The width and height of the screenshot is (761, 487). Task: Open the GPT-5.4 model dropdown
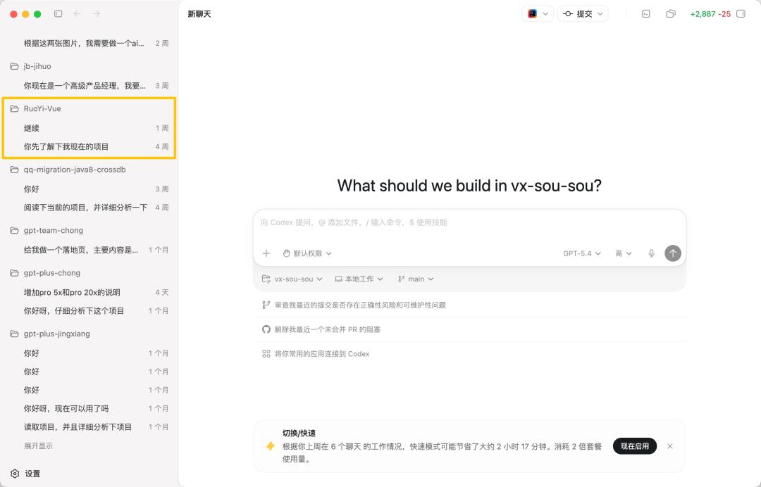[582, 253]
